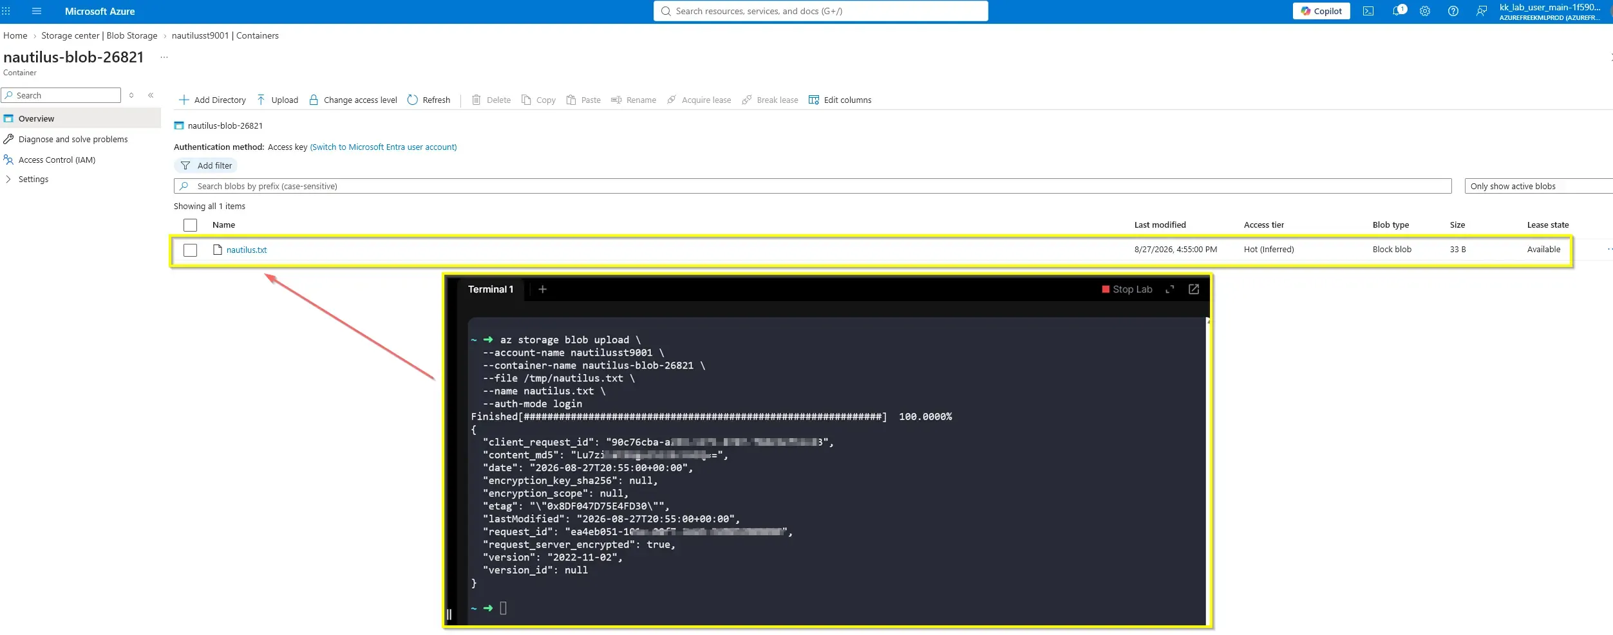Toggle the select-all checkbox in header
The height and width of the screenshot is (635, 1613).
(190, 225)
